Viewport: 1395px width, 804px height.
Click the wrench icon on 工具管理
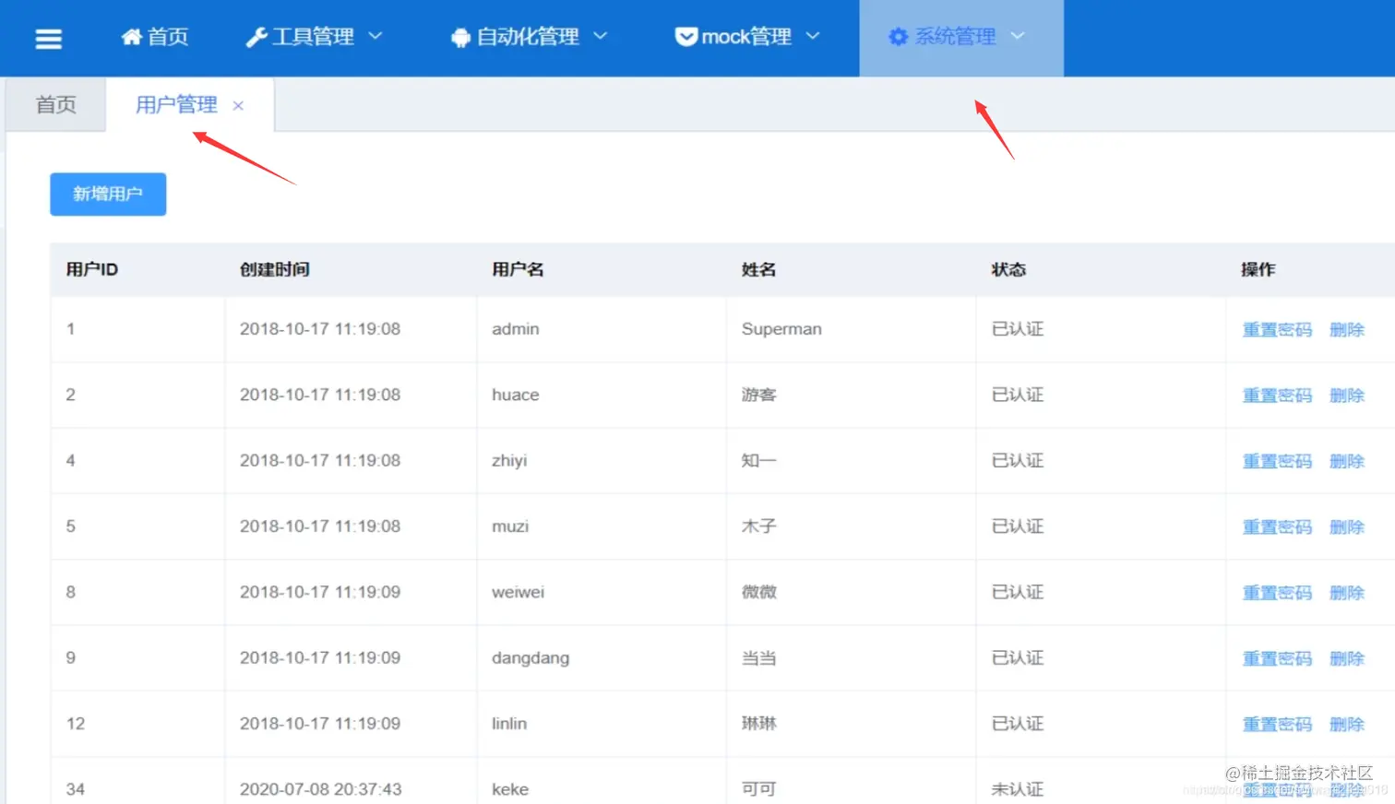coord(257,35)
